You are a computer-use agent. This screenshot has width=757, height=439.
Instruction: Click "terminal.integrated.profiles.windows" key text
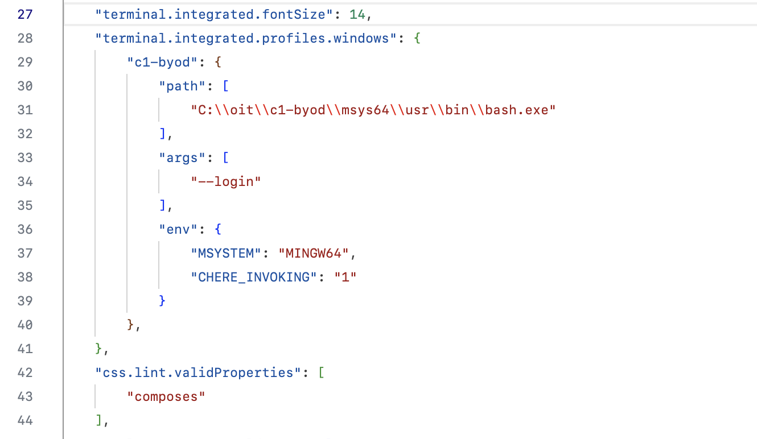(246, 38)
